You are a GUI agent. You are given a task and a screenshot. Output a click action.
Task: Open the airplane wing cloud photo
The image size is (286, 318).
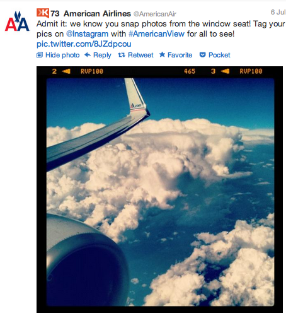click(x=160, y=189)
